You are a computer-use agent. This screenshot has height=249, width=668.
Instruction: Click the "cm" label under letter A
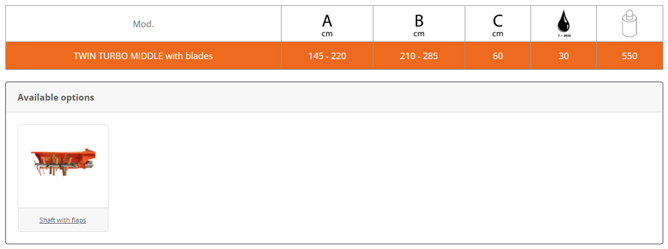(327, 34)
